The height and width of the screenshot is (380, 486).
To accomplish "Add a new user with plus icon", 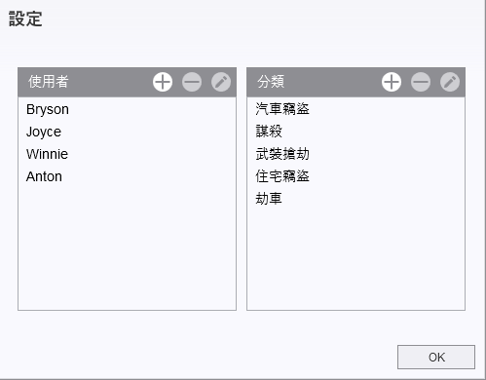I will click(x=163, y=82).
